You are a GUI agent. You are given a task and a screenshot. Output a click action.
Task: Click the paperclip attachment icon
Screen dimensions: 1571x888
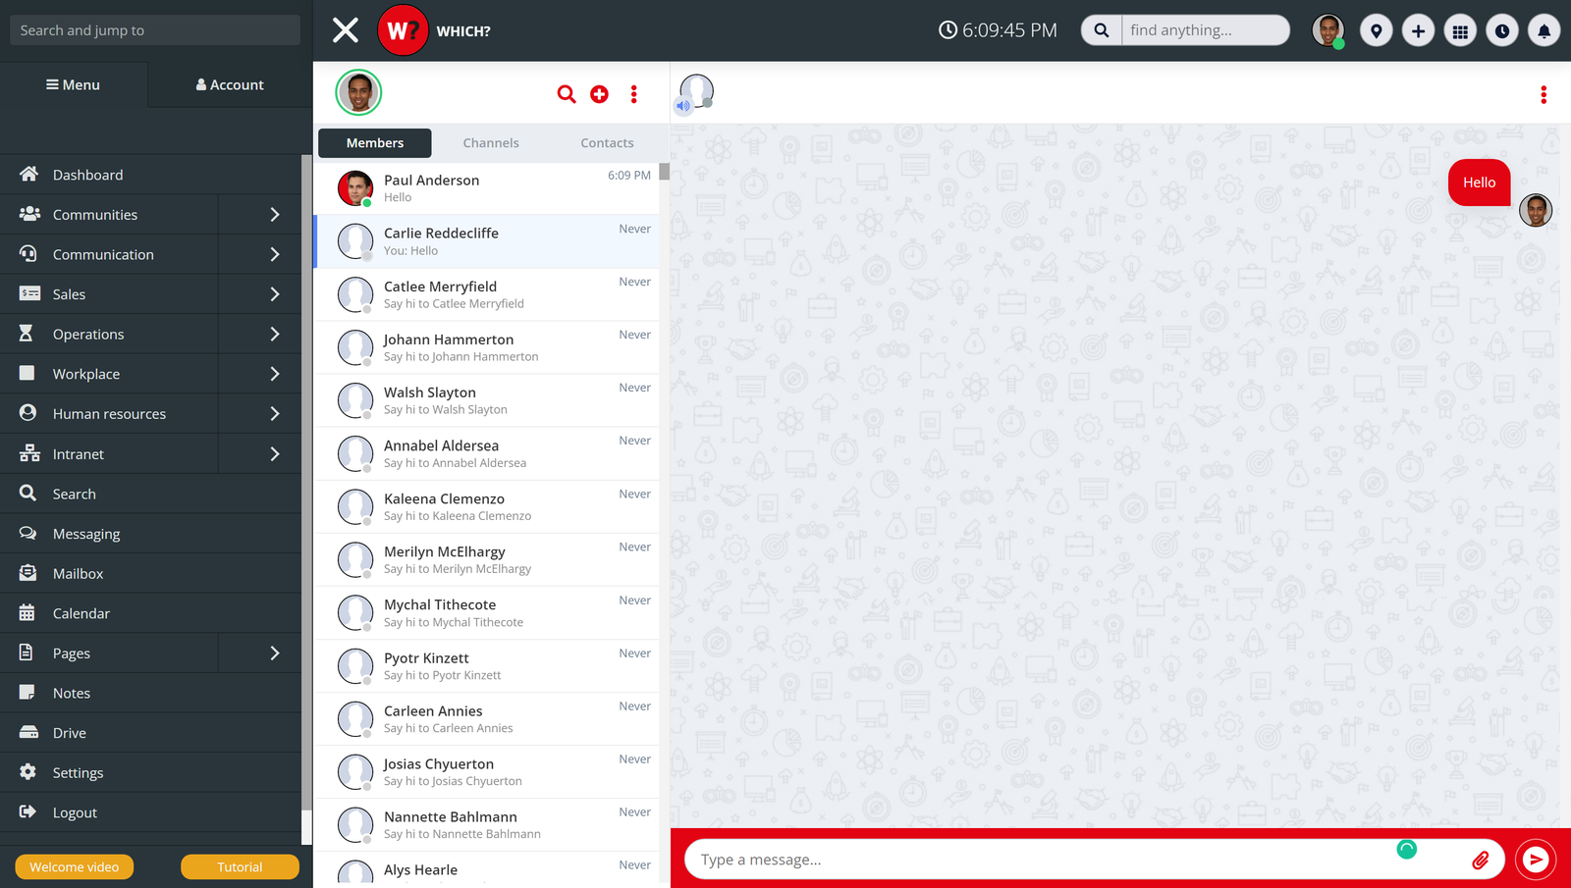tap(1480, 861)
